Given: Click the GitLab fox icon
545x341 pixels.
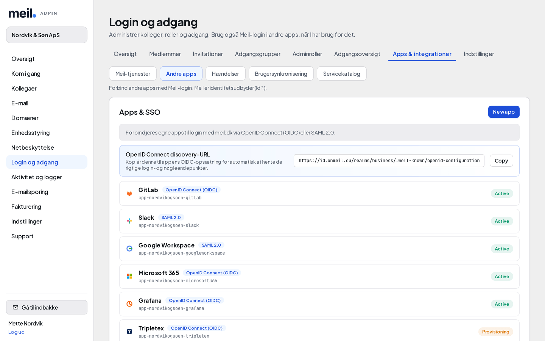Looking at the screenshot, I should [129, 194].
